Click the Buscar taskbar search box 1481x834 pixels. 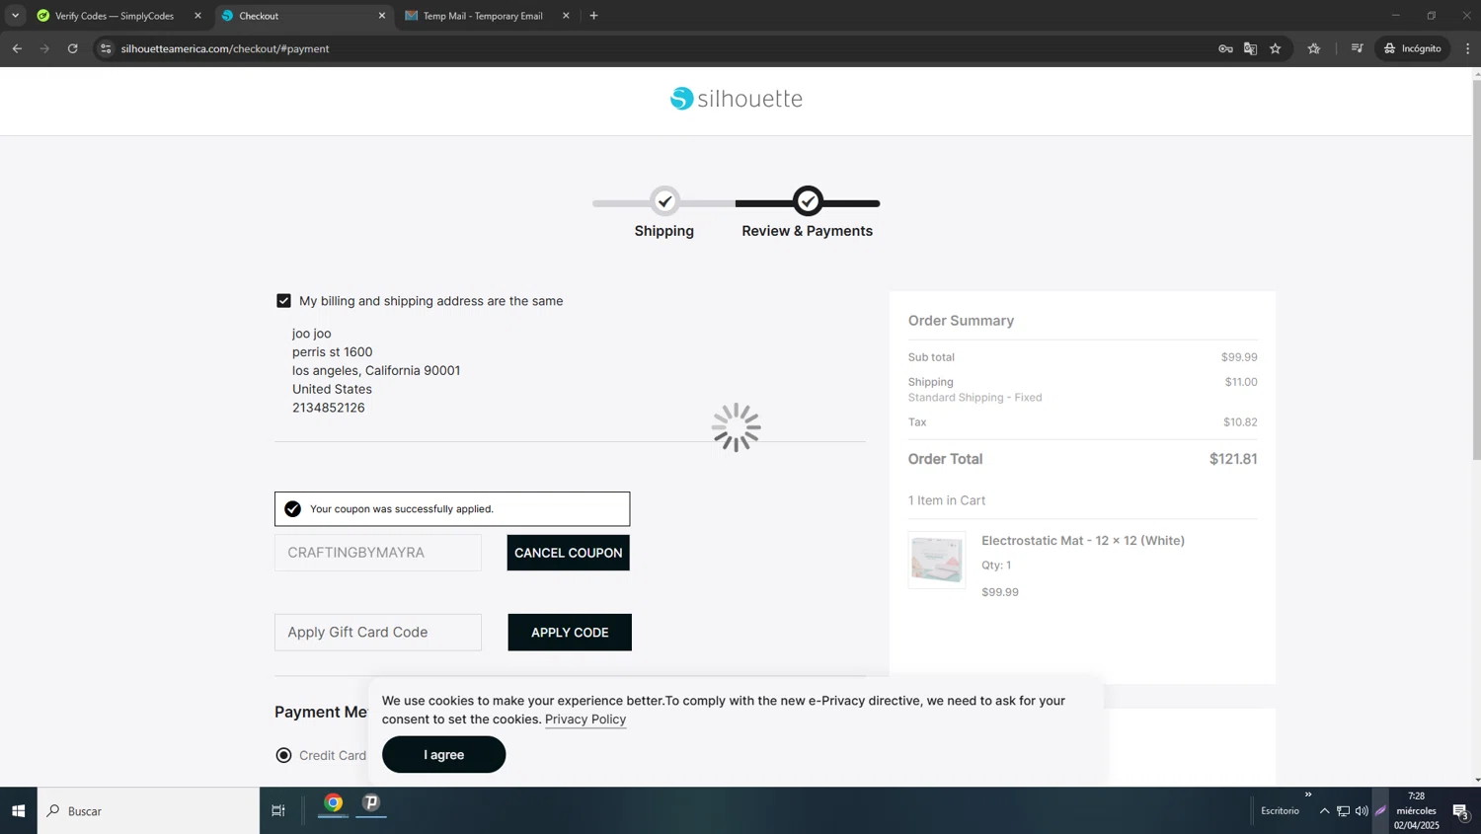tap(148, 810)
